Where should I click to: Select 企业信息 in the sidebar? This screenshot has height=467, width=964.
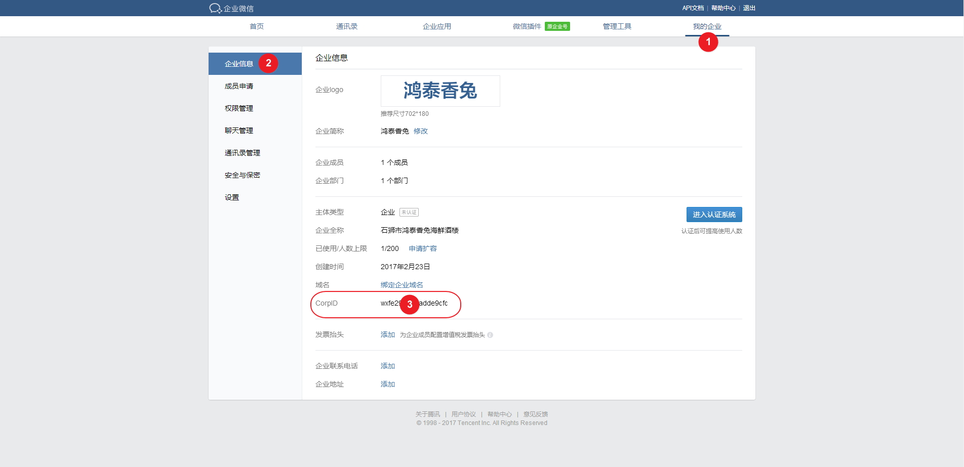point(255,64)
